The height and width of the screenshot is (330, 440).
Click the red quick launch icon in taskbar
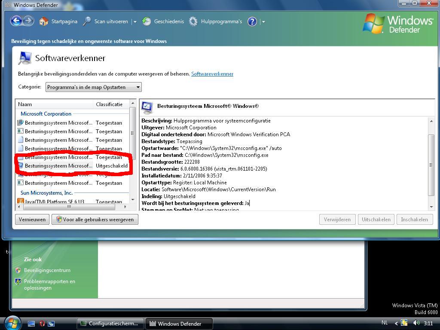pyautogui.click(x=42, y=324)
